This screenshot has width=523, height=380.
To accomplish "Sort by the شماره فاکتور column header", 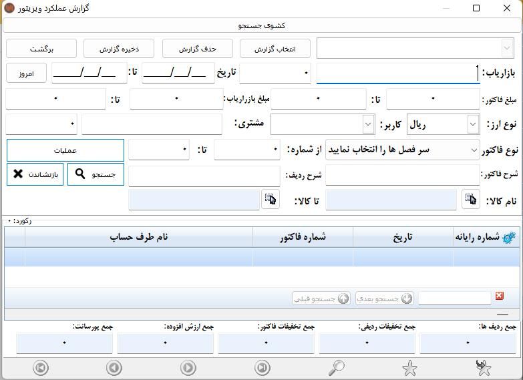I will [x=303, y=237].
